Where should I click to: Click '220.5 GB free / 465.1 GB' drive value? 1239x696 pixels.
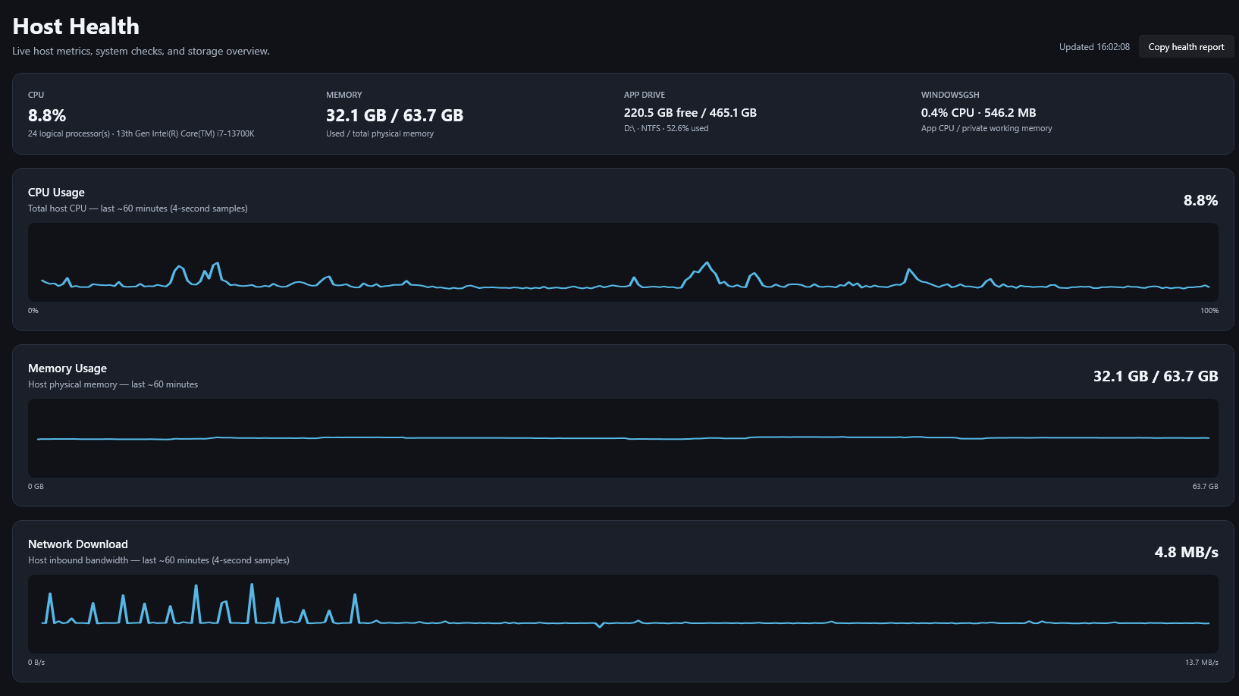click(690, 112)
